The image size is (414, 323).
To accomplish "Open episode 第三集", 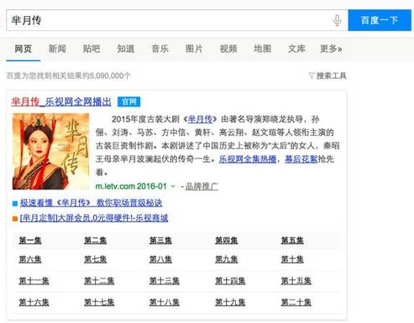I will pyautogui.click(x=160, y=240).
